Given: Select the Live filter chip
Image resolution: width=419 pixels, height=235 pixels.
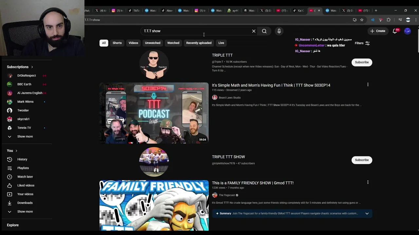Looking at the screenshot, I should tap(221, 43).
